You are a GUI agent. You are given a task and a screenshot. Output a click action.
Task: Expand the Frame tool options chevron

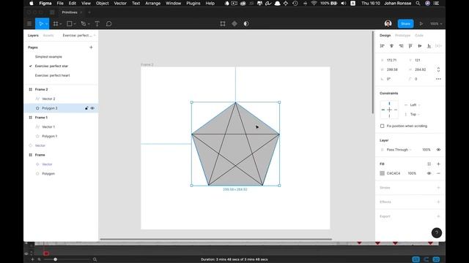click(x=61, y=24)
